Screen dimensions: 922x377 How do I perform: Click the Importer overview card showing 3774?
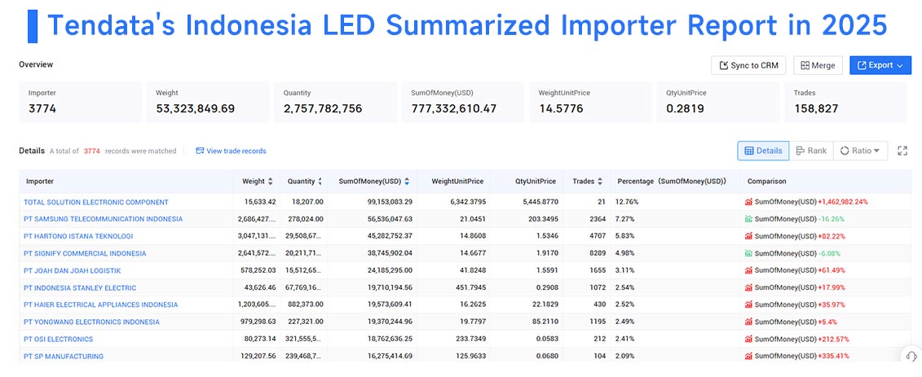(81, 102)
